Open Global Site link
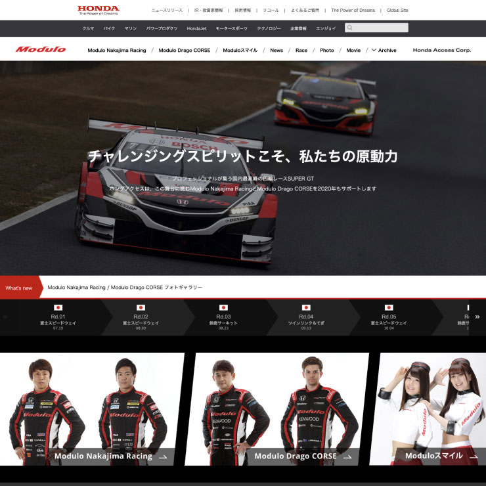 click(397, 11)
